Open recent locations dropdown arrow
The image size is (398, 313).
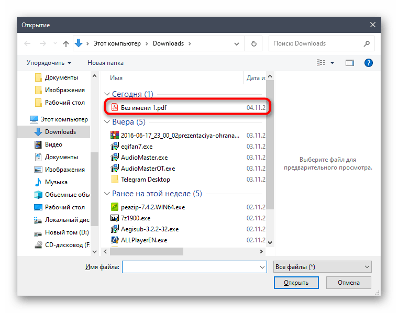[x=55, y=43]
